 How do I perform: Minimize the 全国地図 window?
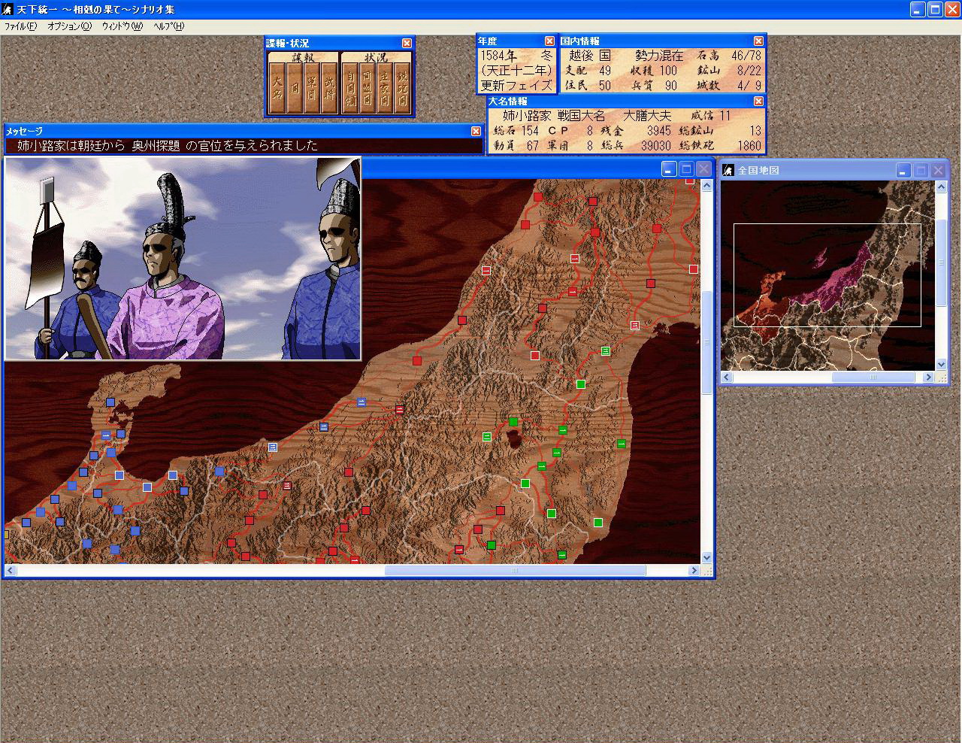904,171
